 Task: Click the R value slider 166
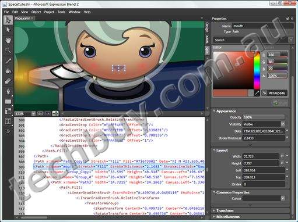click(277, 55)
